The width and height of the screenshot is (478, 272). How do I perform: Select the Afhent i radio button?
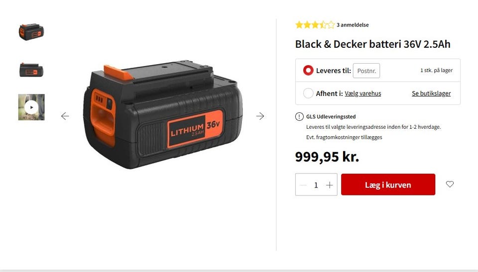pos(308,93)
